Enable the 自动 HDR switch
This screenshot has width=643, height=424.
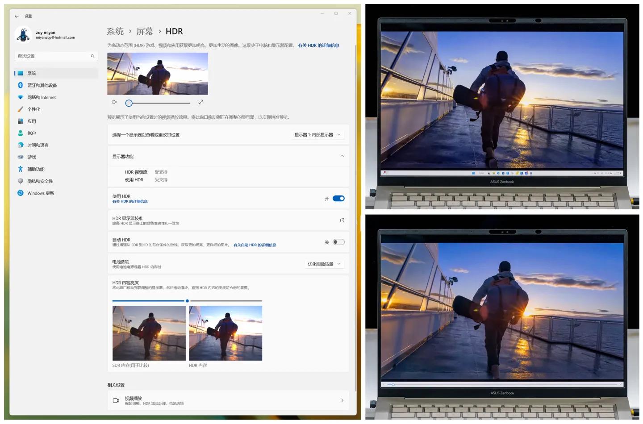(338, 241)
